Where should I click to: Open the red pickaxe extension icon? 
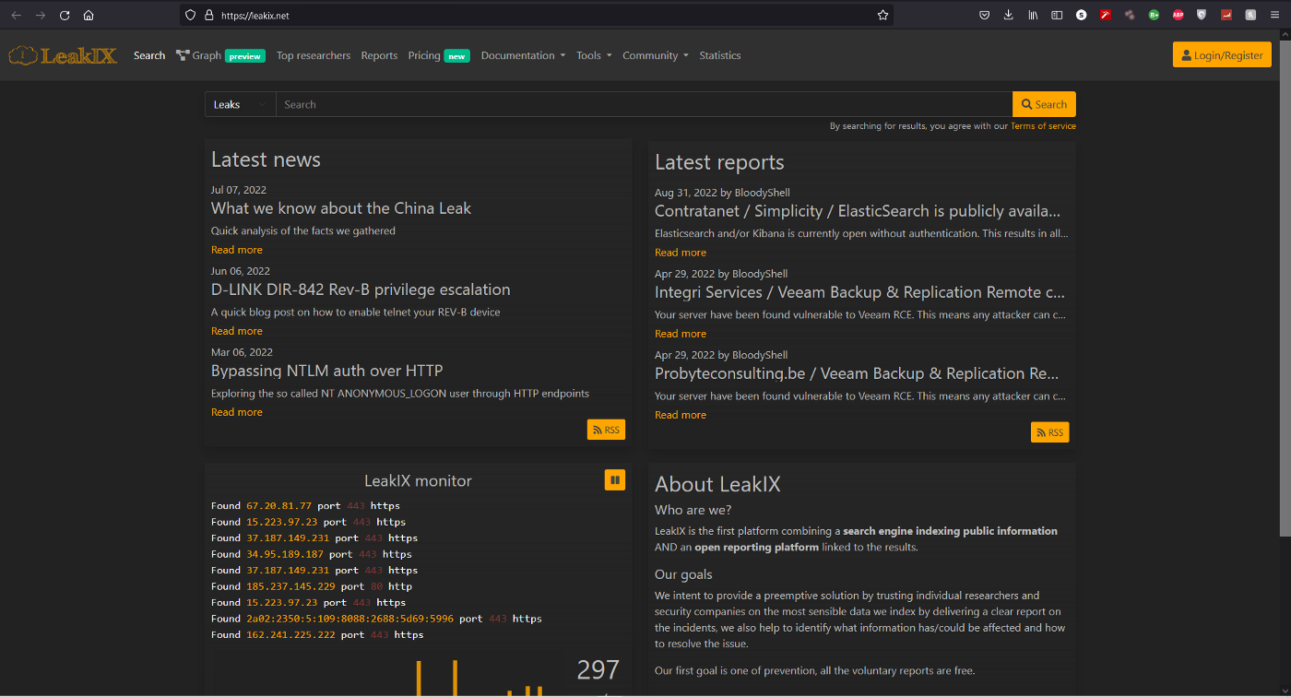click(1105, 15)
